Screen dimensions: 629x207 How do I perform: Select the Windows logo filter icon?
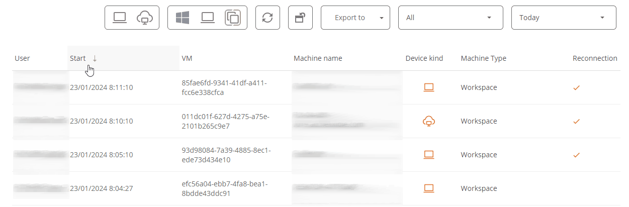(x=182, y=18)
